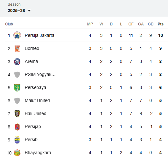This screenshot has height=157, width=168.
Task: Open the Borneo team name link
Action: coord(32,48)
